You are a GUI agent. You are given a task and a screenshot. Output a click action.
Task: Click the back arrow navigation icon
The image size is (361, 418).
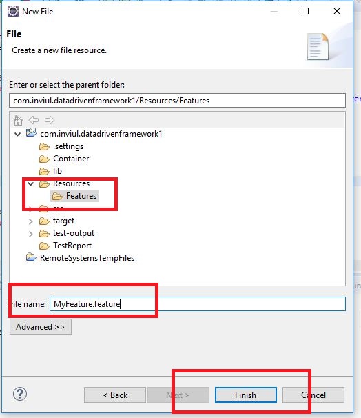pyautogui.click(x=34, y=120)
